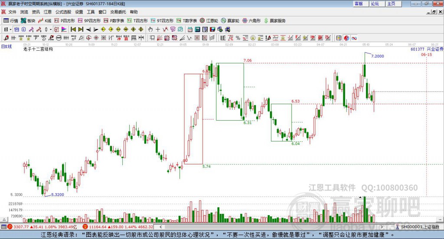
Task: Click the calendar date icon
Action: [190, 29]
